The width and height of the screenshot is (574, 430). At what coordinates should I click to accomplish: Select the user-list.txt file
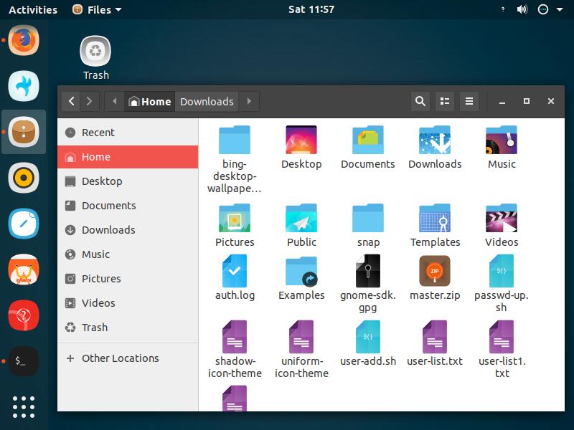435,337
